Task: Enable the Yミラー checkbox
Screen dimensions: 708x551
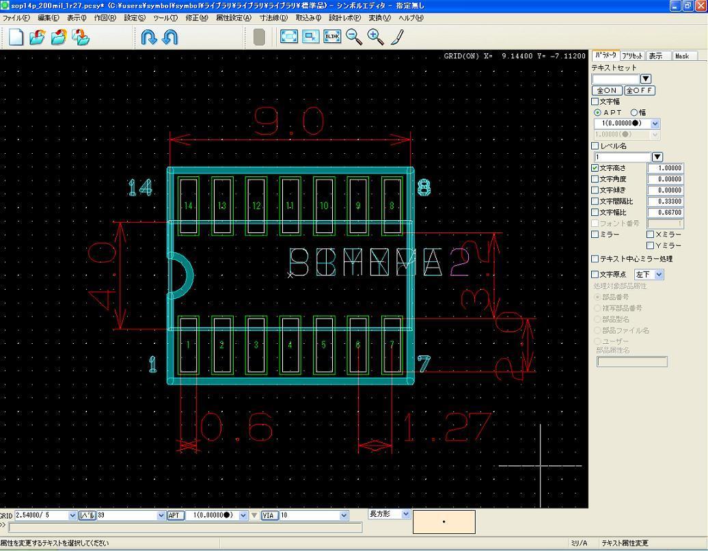Action: pyautogui.click(x=650, y=245)
